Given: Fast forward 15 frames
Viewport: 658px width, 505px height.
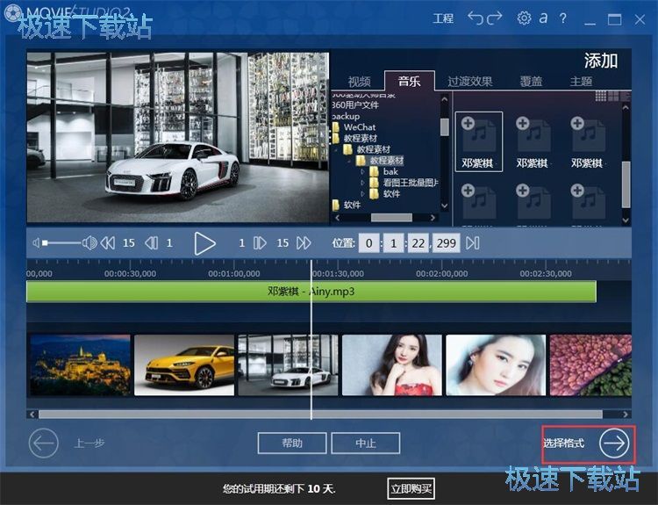Looking at the screenshot, I should click(304, 242).
